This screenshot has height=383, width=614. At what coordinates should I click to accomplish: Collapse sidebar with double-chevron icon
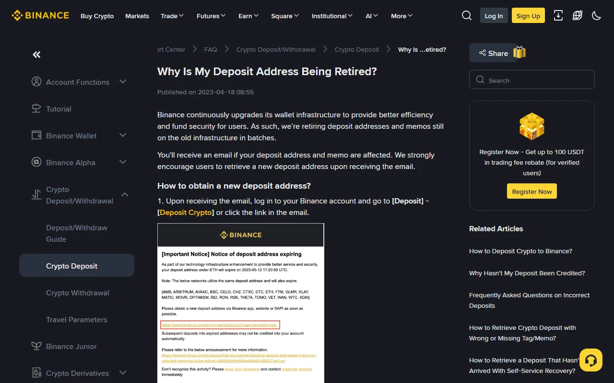pyautogui.click(x=36, y=55)
